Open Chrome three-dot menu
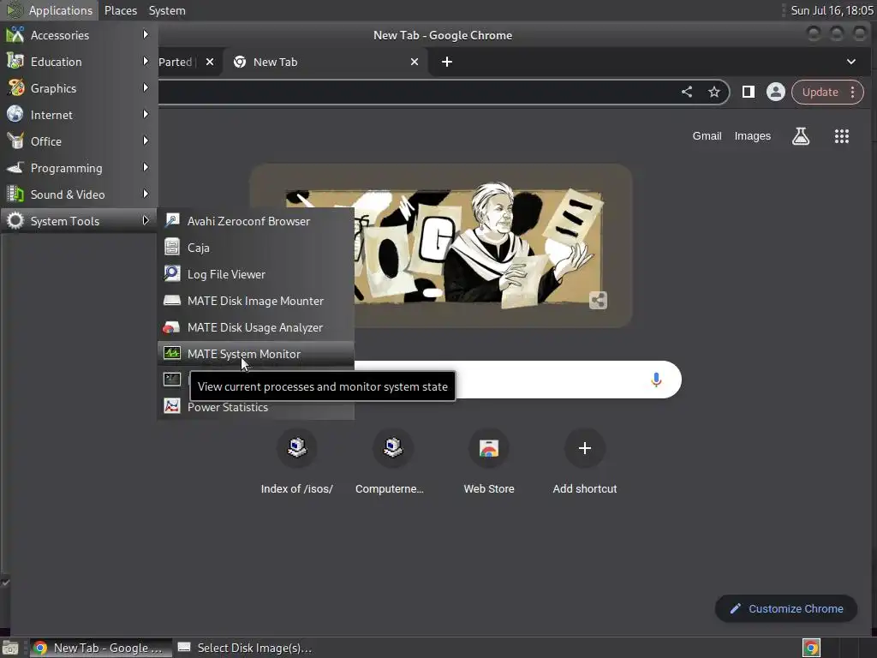Viewport: 877px width, 658px height. [x=853, y=93]
